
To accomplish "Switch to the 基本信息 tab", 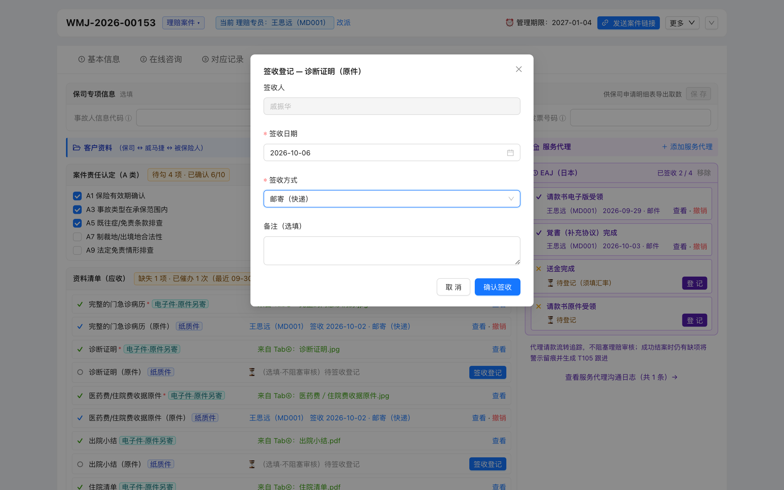I will tap(99, 59).
